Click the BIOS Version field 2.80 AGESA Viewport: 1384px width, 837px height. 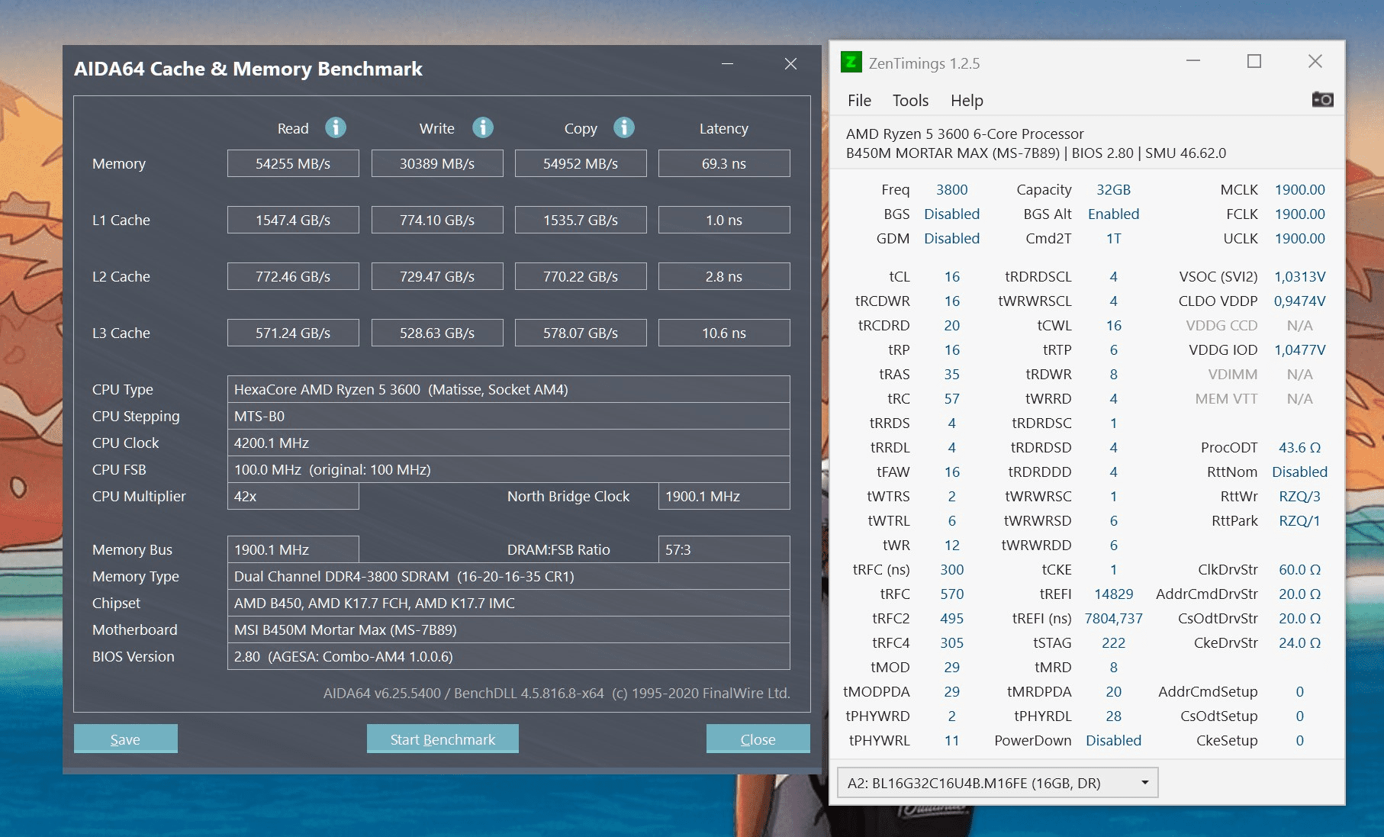pyautogui.click(x=508, y=656)
